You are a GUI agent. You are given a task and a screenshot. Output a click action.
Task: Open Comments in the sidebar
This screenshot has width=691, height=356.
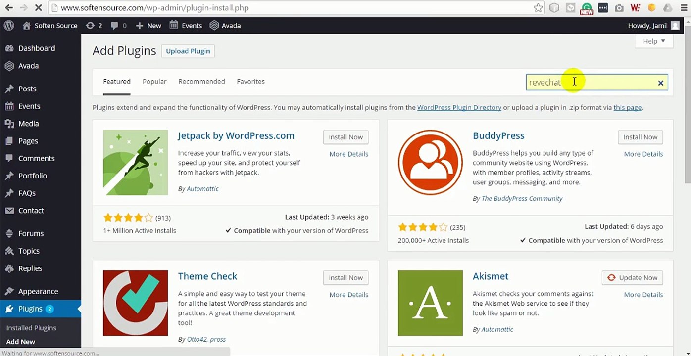[x=36, y=158]
